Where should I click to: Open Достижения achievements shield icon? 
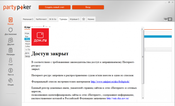pyautogui.click(x=10, y=30)
